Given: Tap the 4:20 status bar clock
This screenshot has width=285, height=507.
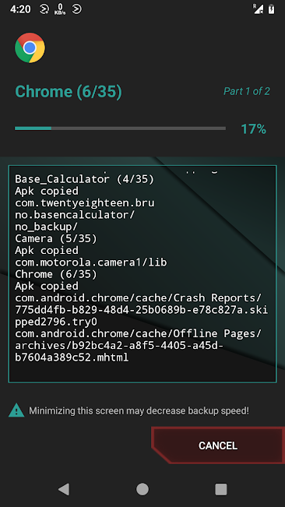Looking at the screenshot, I should tap(20, 9).
